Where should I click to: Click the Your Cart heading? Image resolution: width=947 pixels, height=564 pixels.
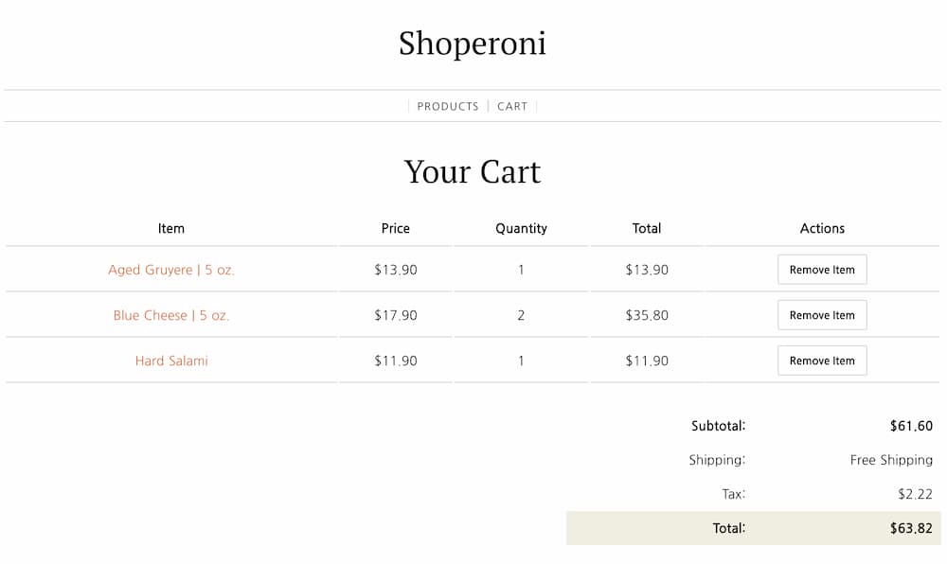tap(473, 172)
